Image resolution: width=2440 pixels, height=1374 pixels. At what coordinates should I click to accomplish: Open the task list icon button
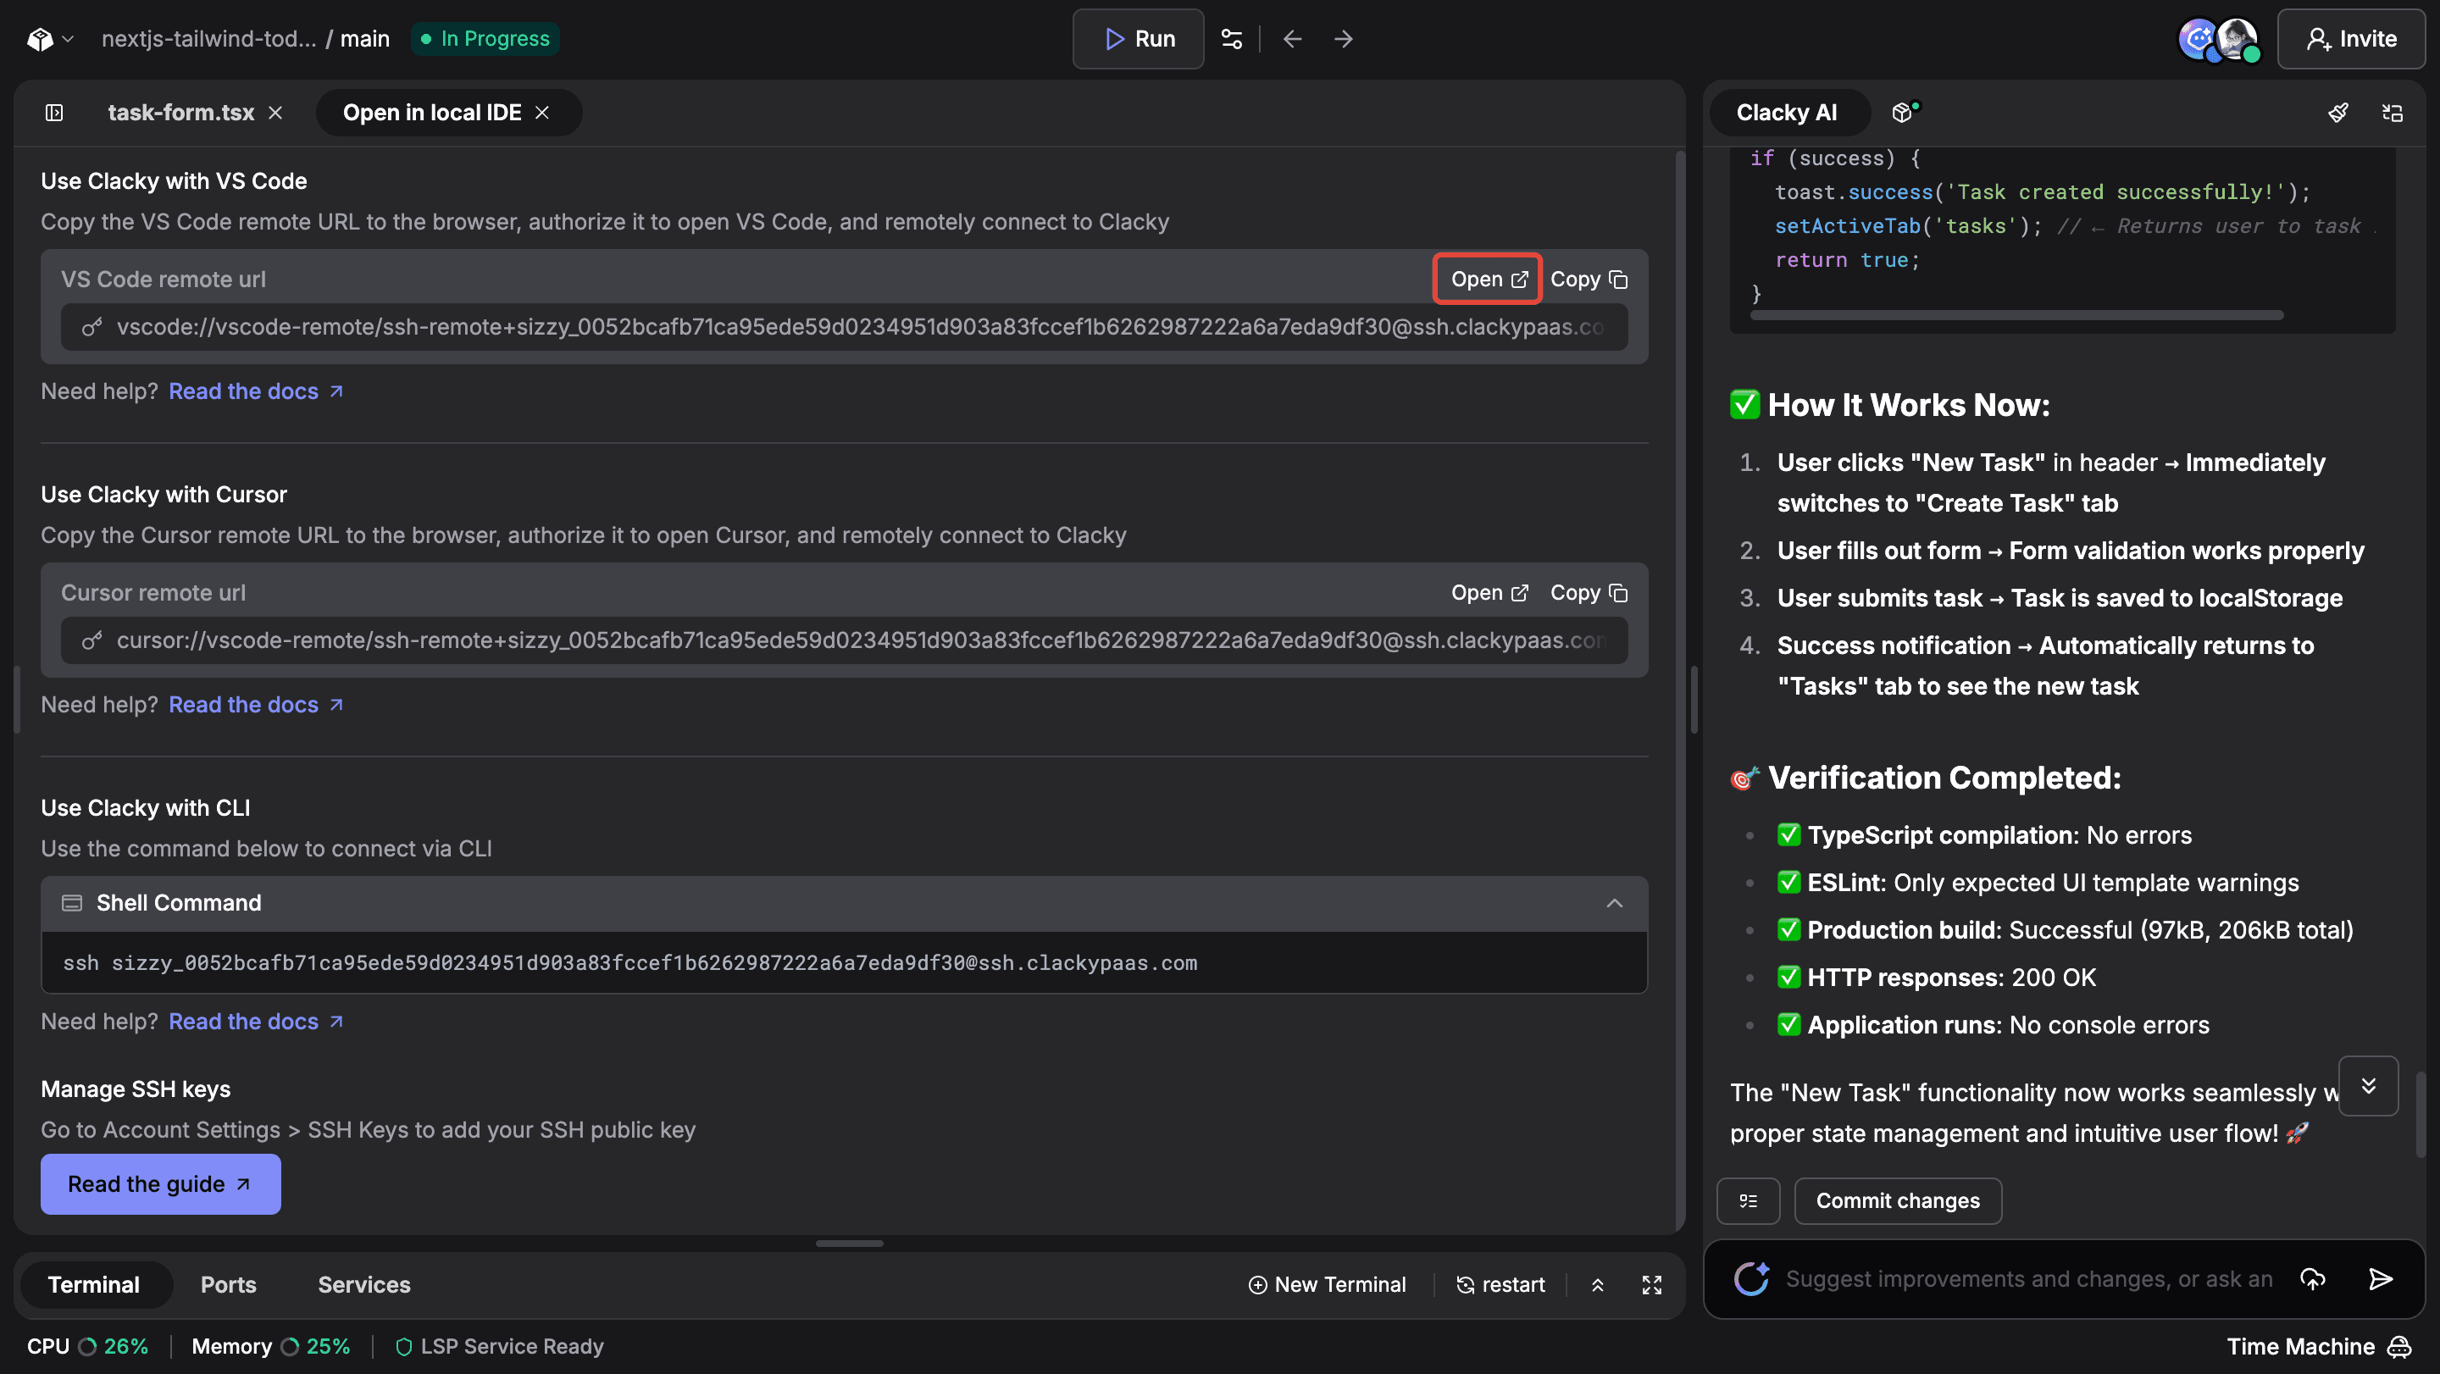(1748, 1200)
